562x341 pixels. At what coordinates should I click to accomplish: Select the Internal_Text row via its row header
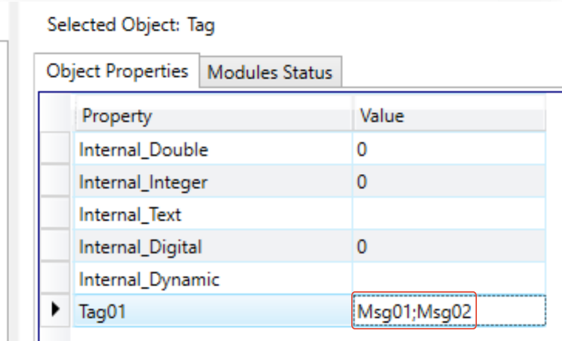[x=57, y=215]
